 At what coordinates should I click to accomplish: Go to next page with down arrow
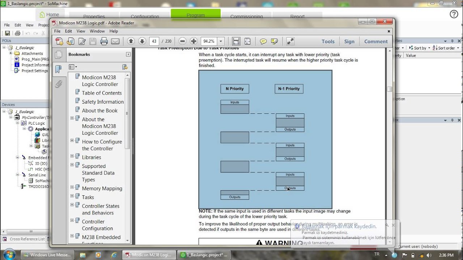(x=142, y=41)
